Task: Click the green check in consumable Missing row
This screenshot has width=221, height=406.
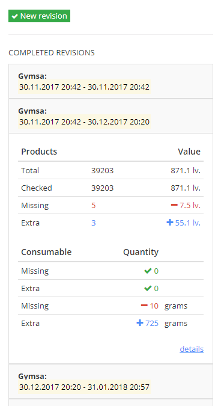Action: pos(148,271)
